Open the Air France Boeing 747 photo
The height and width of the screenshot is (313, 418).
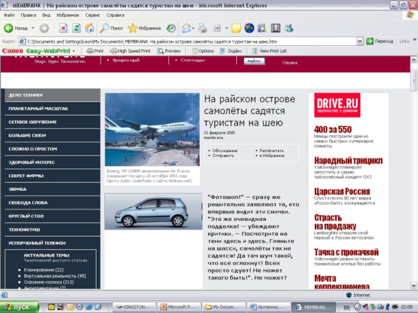pyautogui.click(x=152, y=129)
